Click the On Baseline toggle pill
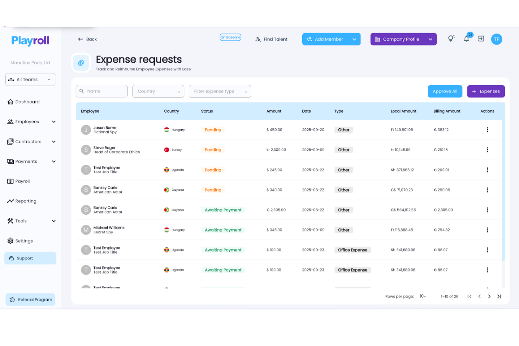 click(230, 37)
